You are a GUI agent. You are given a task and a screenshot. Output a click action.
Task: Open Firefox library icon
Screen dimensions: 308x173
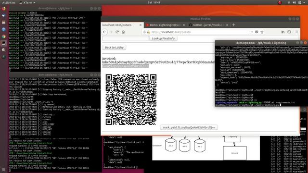pyautogui.click(x=283, y=32)
